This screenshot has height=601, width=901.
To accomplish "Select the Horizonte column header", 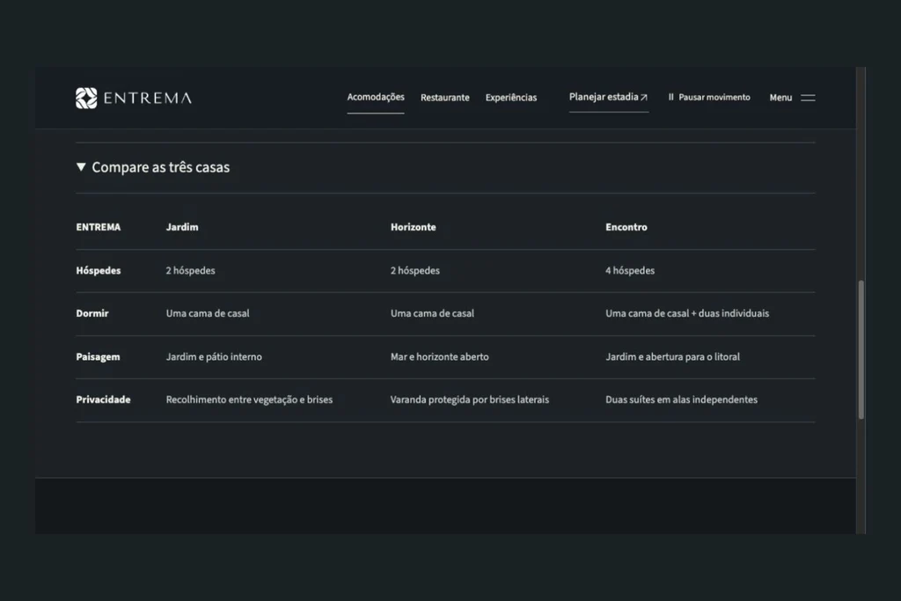I will pos(414,227).
